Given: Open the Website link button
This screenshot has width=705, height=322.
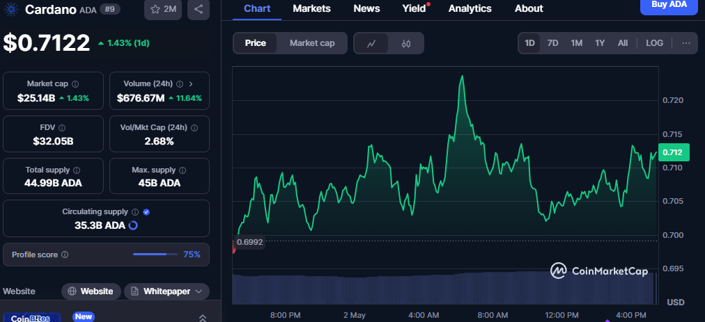Looking at the screenshot, I should tap(91, 291).
